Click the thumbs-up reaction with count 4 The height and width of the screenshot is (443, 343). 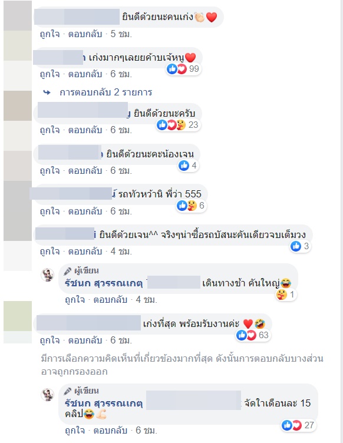point(188,166)
